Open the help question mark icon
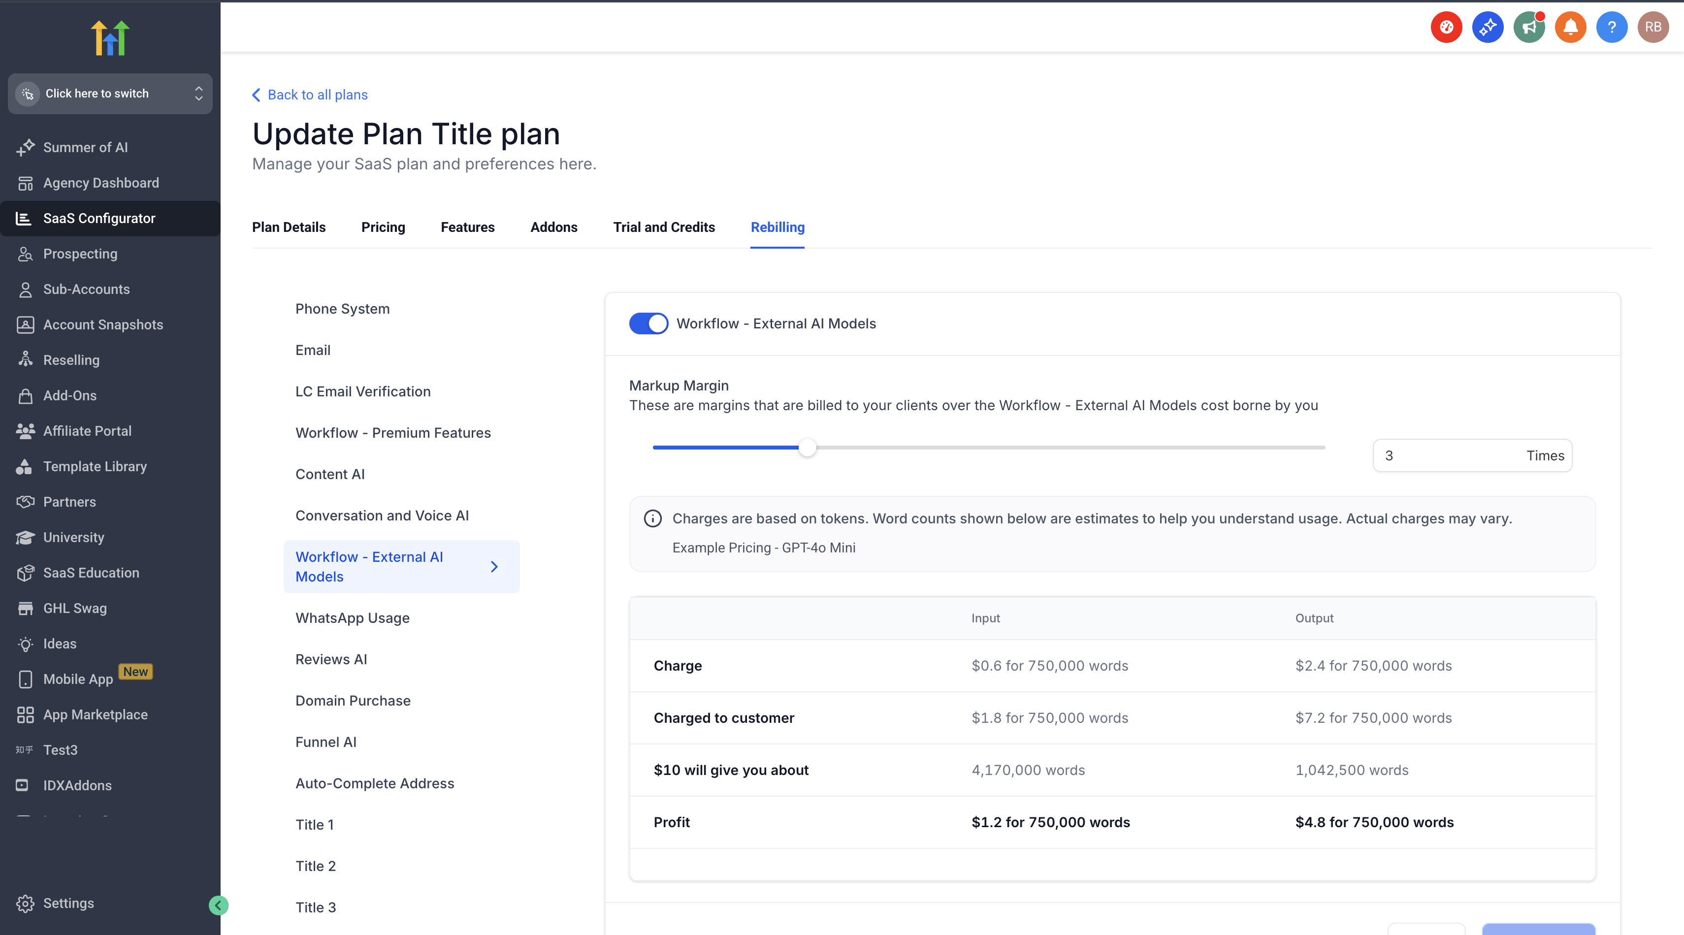Viewport: 1684px width, 935px height. tap(1612, 28)
